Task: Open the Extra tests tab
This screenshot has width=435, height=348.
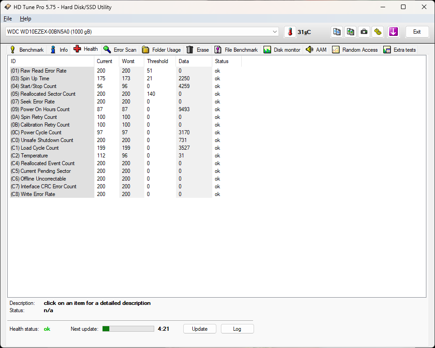Action: click(x=400, y=49)
